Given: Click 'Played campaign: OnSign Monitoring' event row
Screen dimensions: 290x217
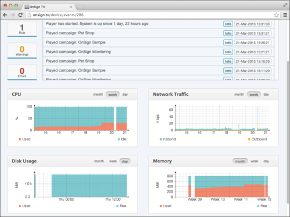Looking at the screenshot, I should click(x=158, y=52).
